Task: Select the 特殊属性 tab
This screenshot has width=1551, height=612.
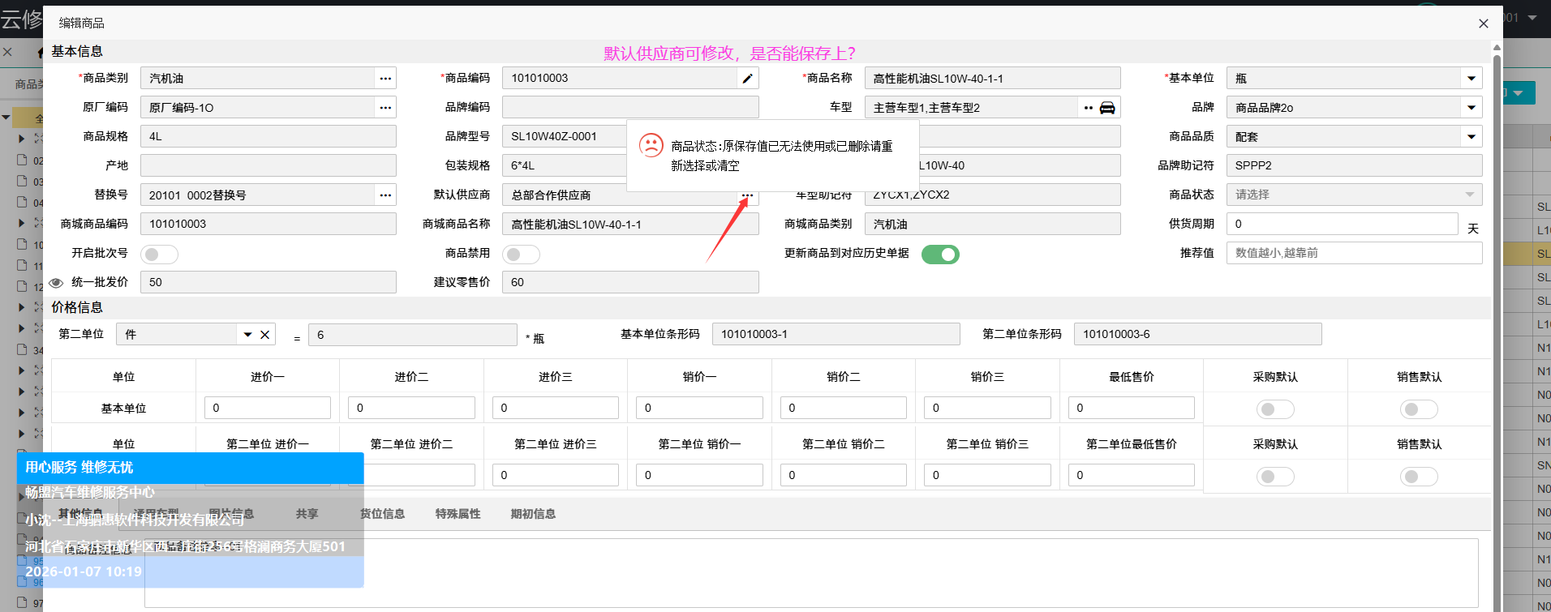Action: [458, 514]
